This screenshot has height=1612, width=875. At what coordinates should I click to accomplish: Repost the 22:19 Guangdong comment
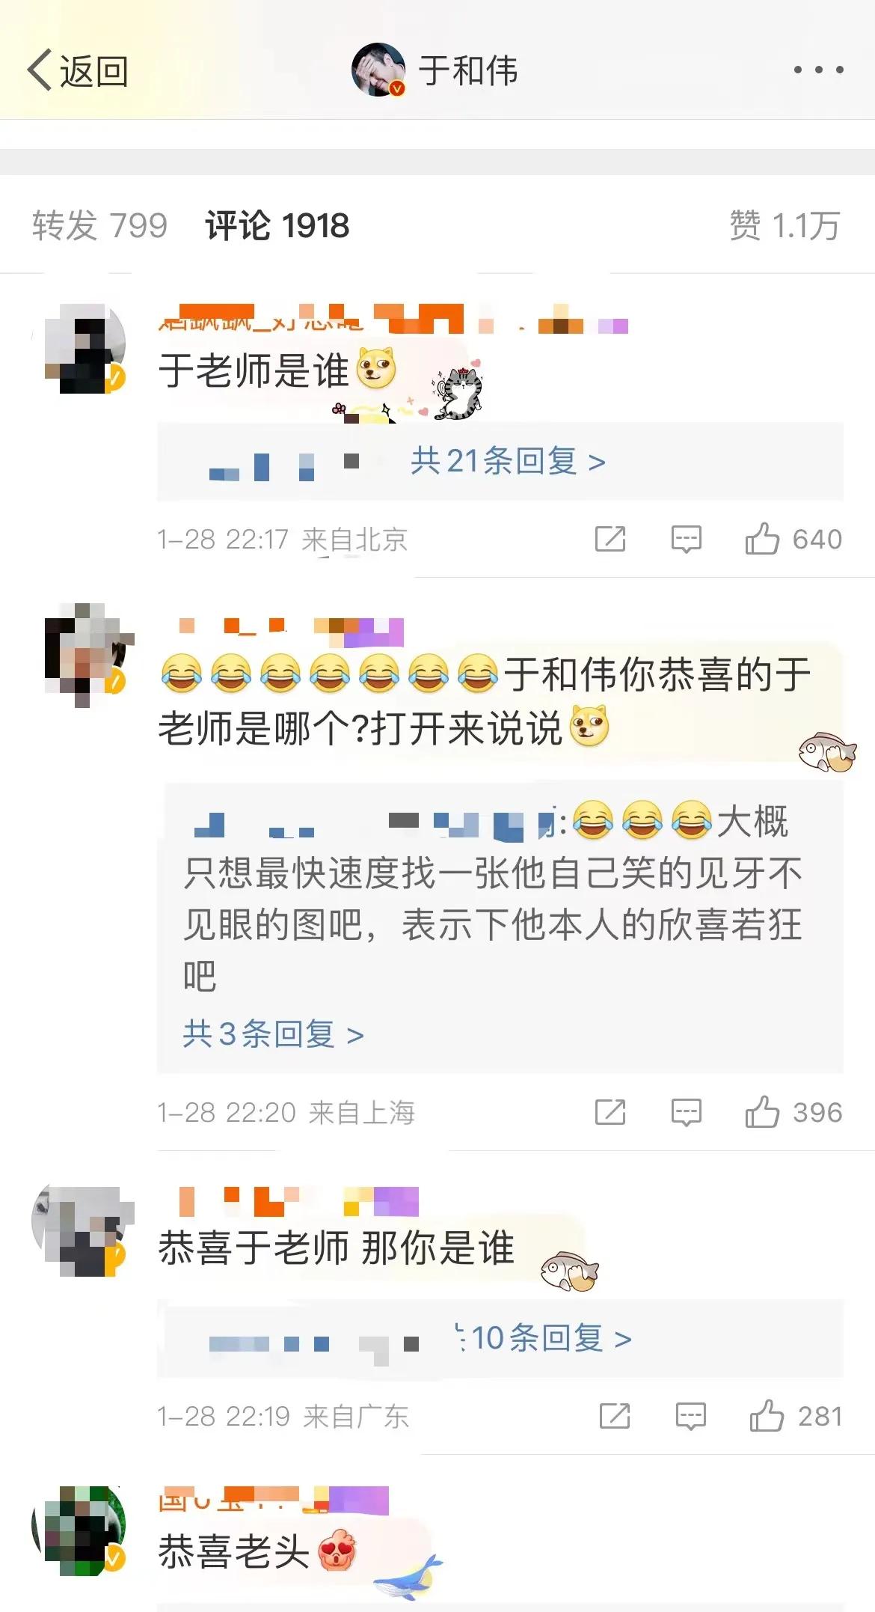coord(615,1416)
